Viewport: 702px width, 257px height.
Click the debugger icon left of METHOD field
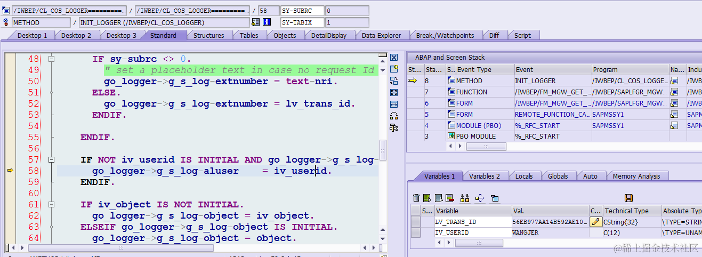[x=6, y=22]
